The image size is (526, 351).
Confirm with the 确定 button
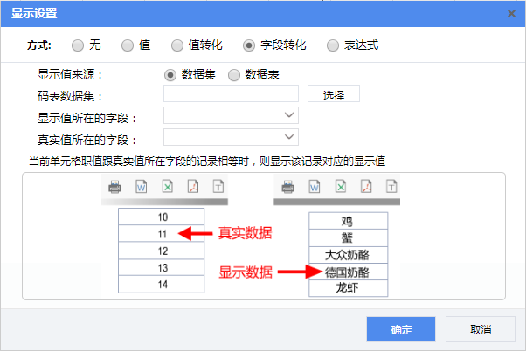point(401,329)
